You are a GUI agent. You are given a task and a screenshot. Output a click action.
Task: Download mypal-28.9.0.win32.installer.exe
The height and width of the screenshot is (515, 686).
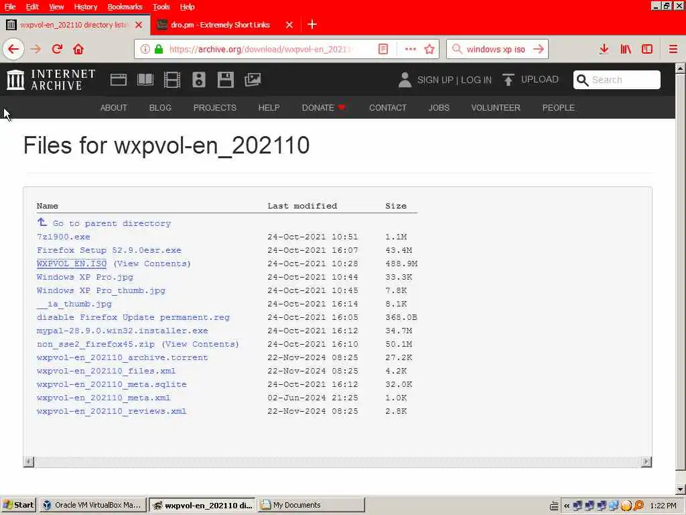click(x=123, y=331)
